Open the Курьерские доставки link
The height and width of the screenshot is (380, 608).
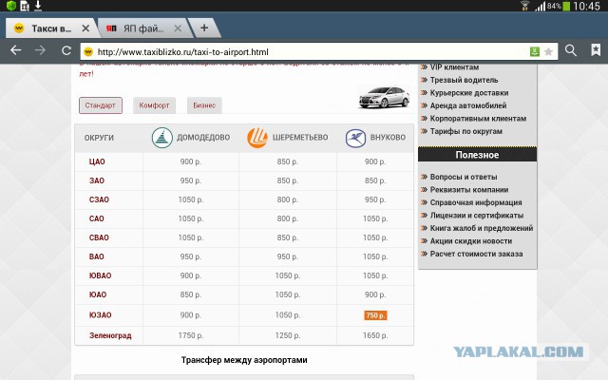pyautogui.click(x=469, y=93)
